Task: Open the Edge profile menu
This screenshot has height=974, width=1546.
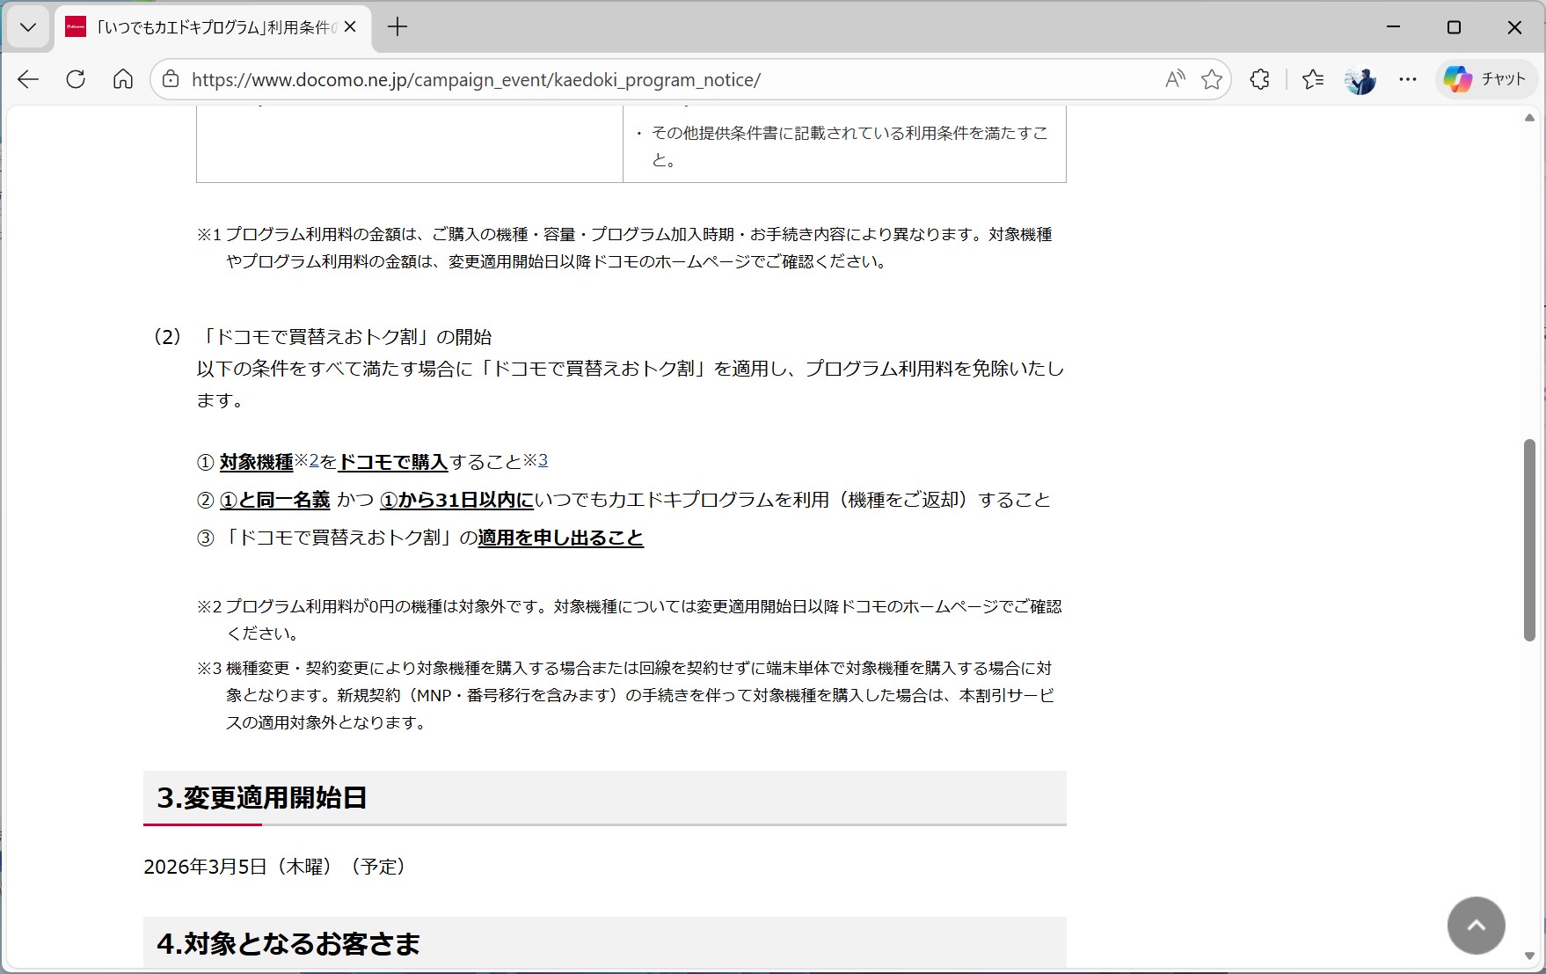Action: (1360, 79)
